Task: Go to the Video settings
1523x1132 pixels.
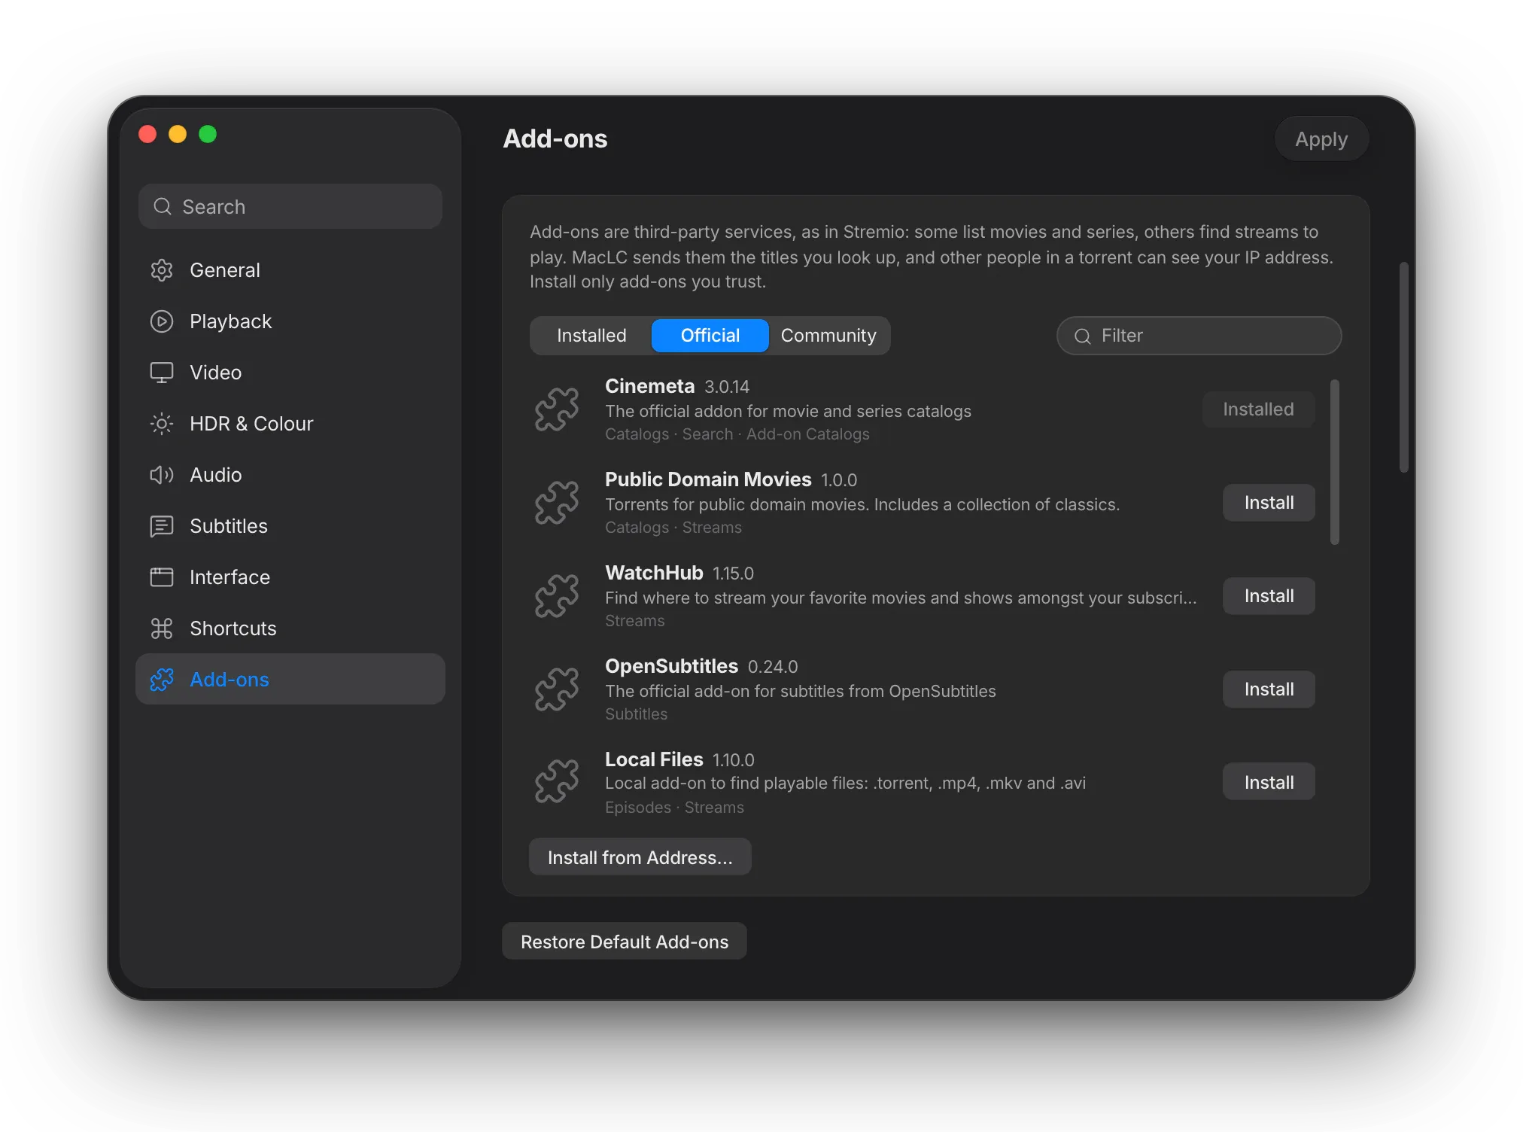Action: [290, 373]
